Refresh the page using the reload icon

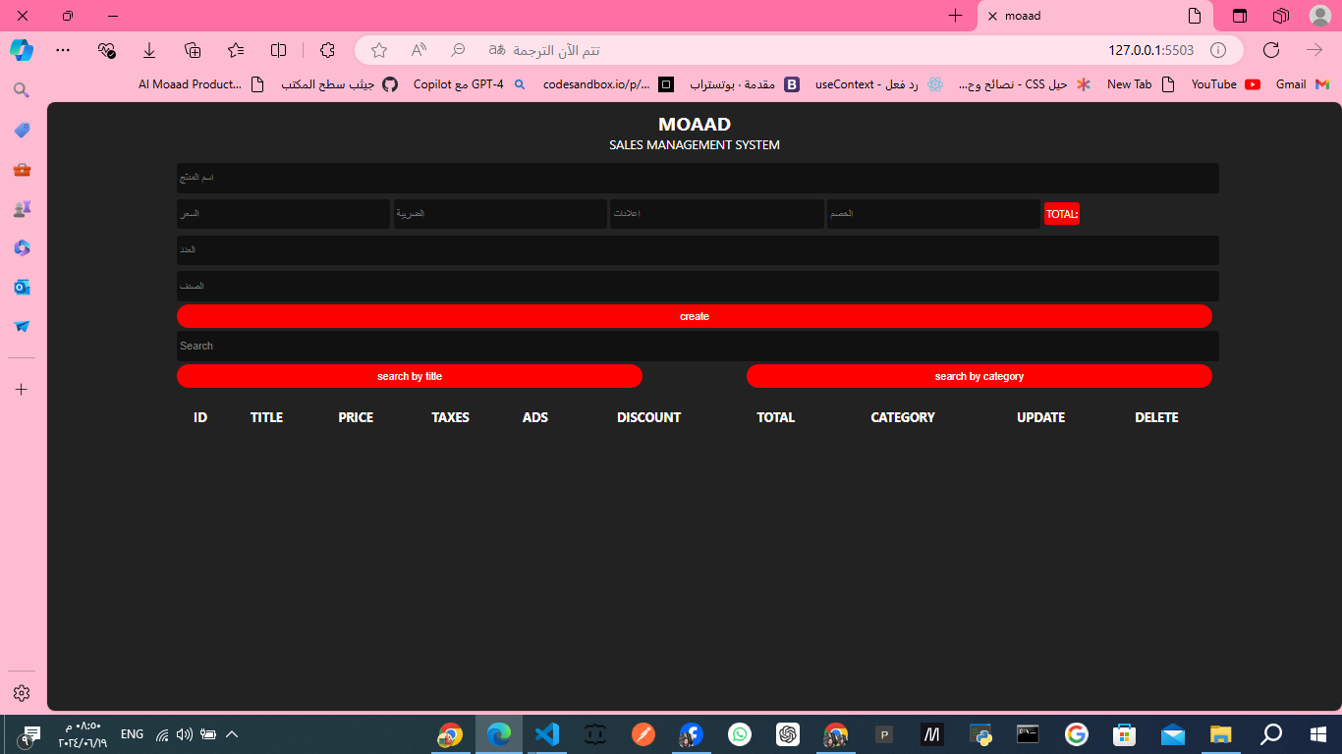[x=1271, y=50]
